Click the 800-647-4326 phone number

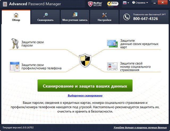[146, 19]
